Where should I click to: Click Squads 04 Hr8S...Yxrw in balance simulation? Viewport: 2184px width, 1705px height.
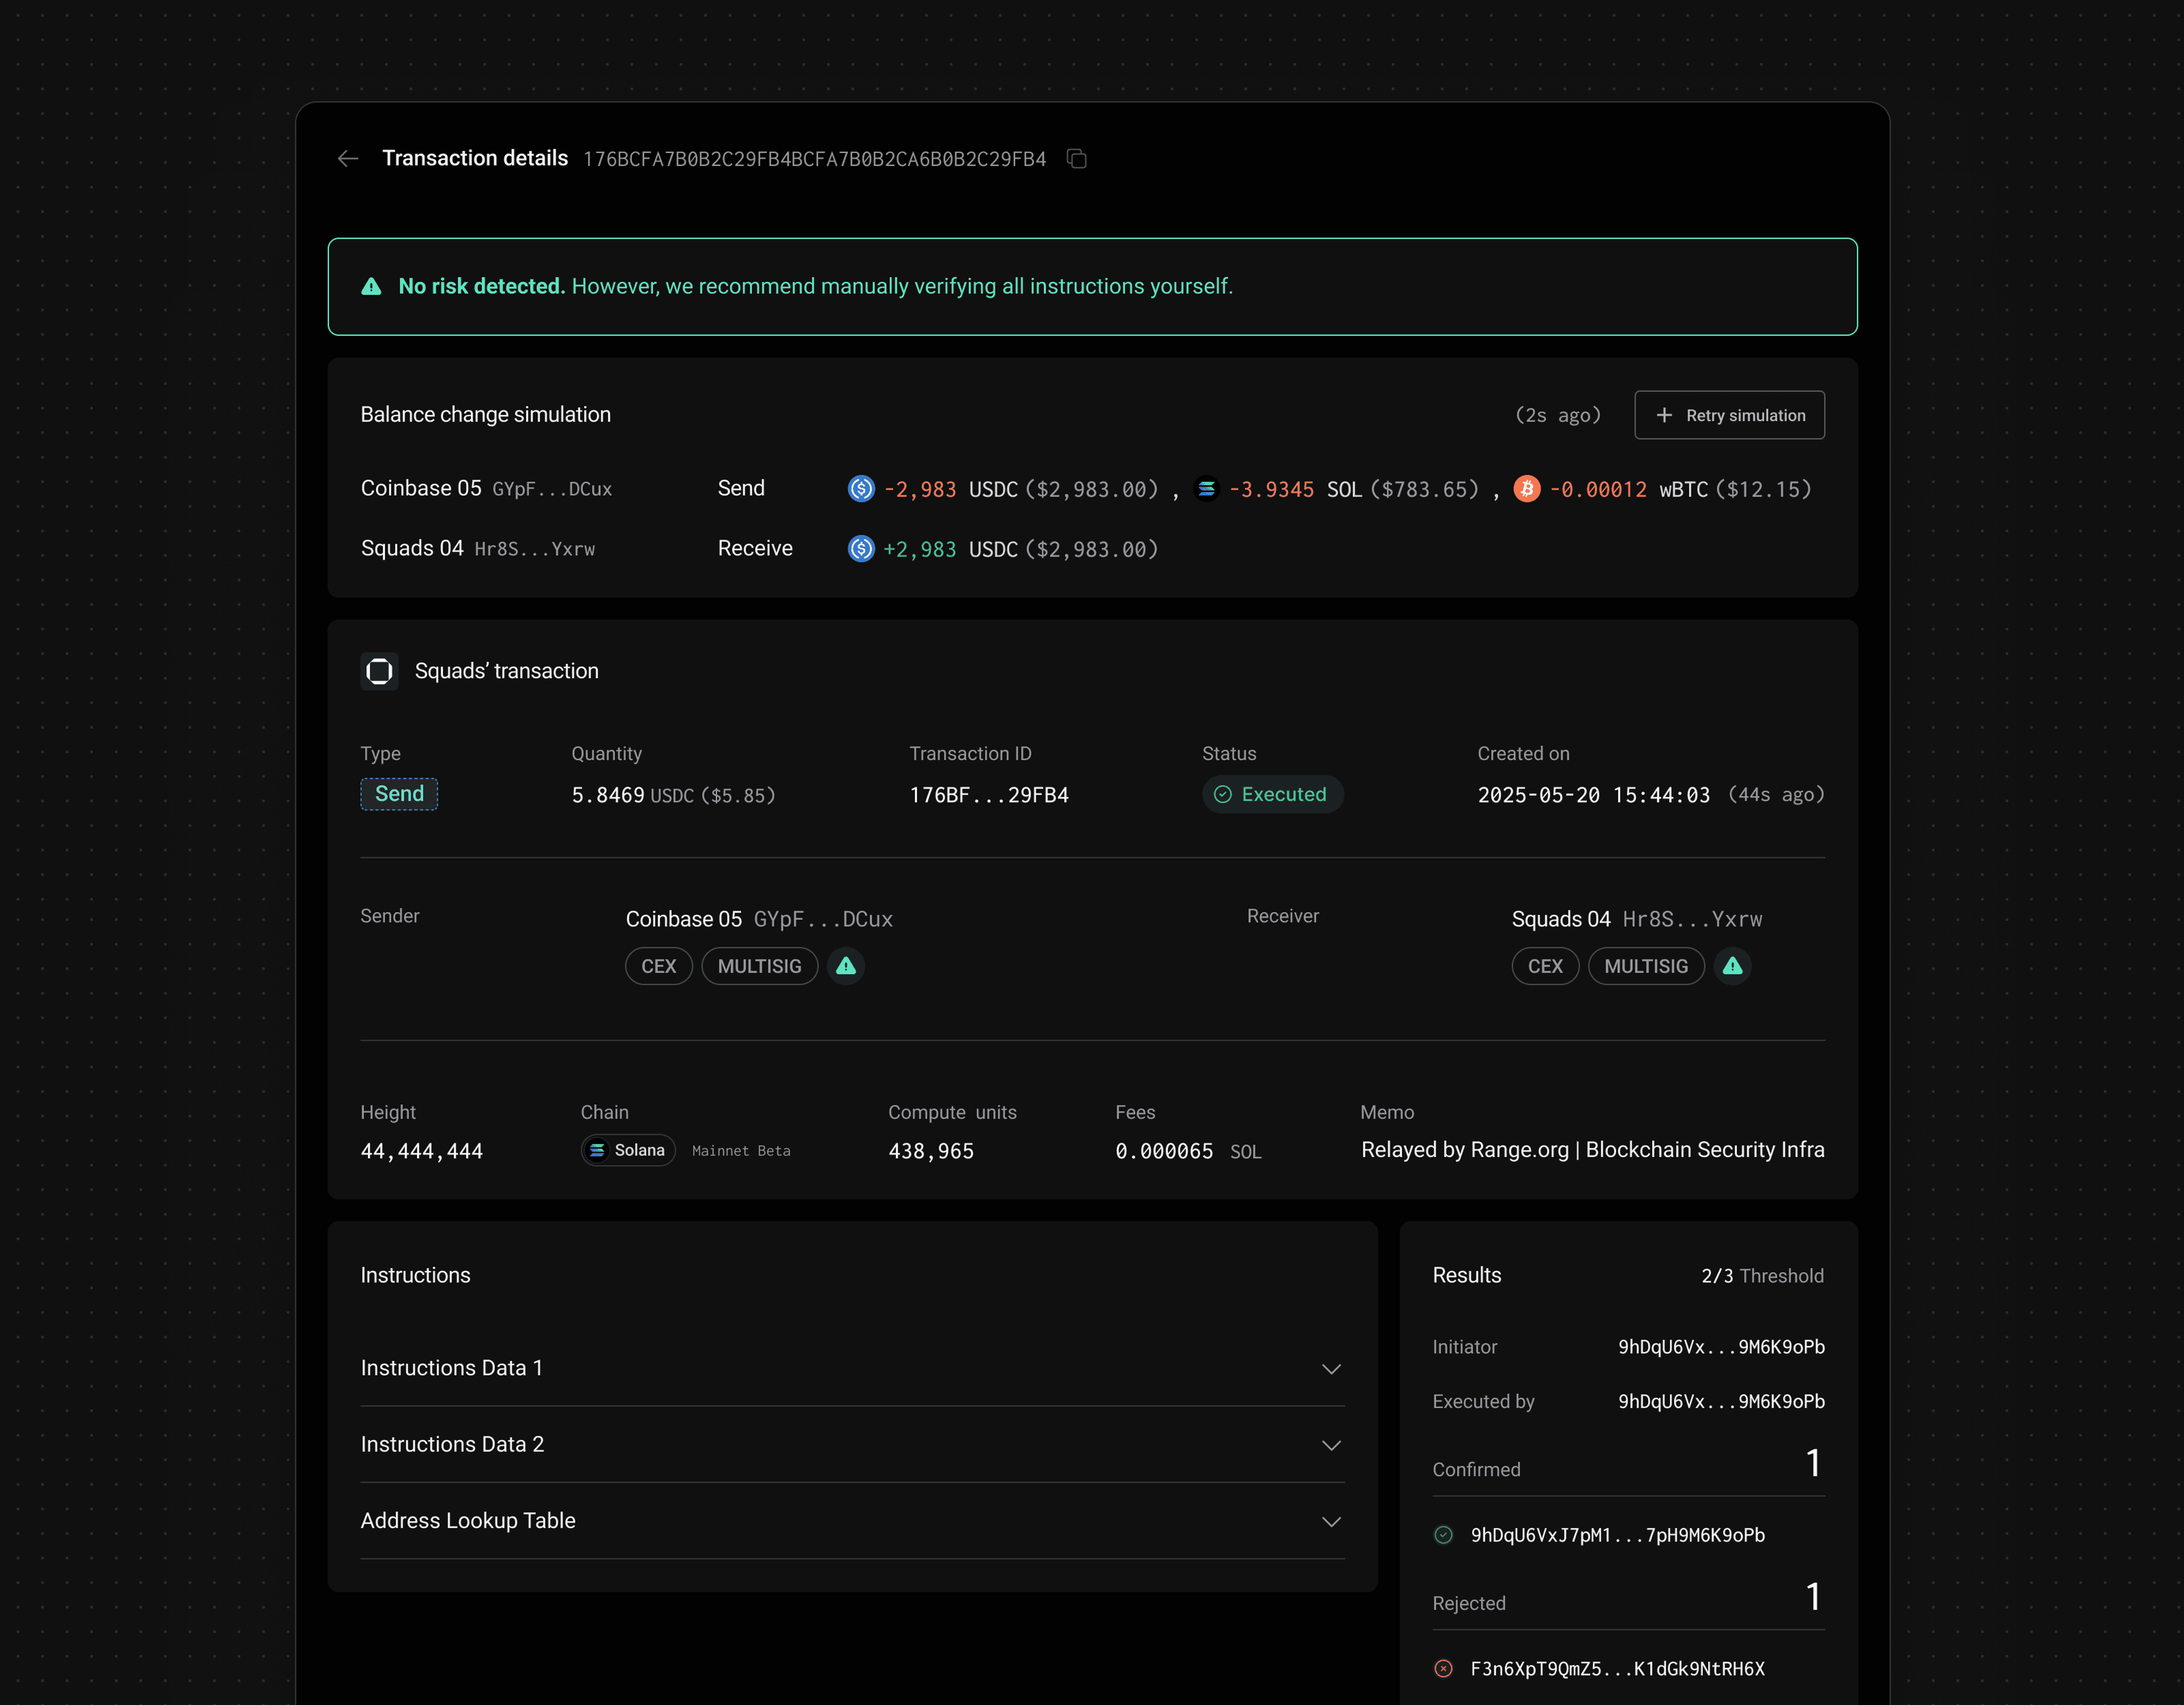click(x=478, y=549)
